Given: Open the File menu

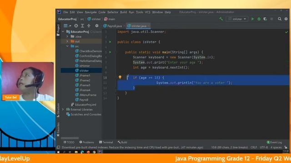Looking at the screenshot, I should (x=65, y=12).
